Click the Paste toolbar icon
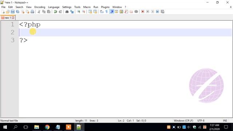 (49, 12)
